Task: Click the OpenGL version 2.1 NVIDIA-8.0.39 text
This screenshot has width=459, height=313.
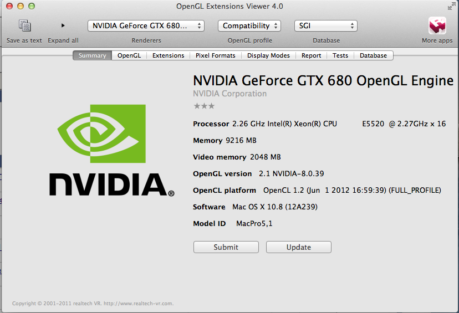Action: click(291, 174)
